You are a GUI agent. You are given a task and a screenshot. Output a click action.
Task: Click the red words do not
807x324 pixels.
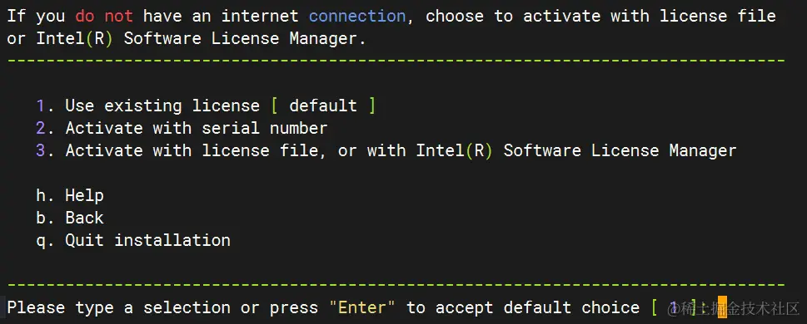tap(104, 16)
